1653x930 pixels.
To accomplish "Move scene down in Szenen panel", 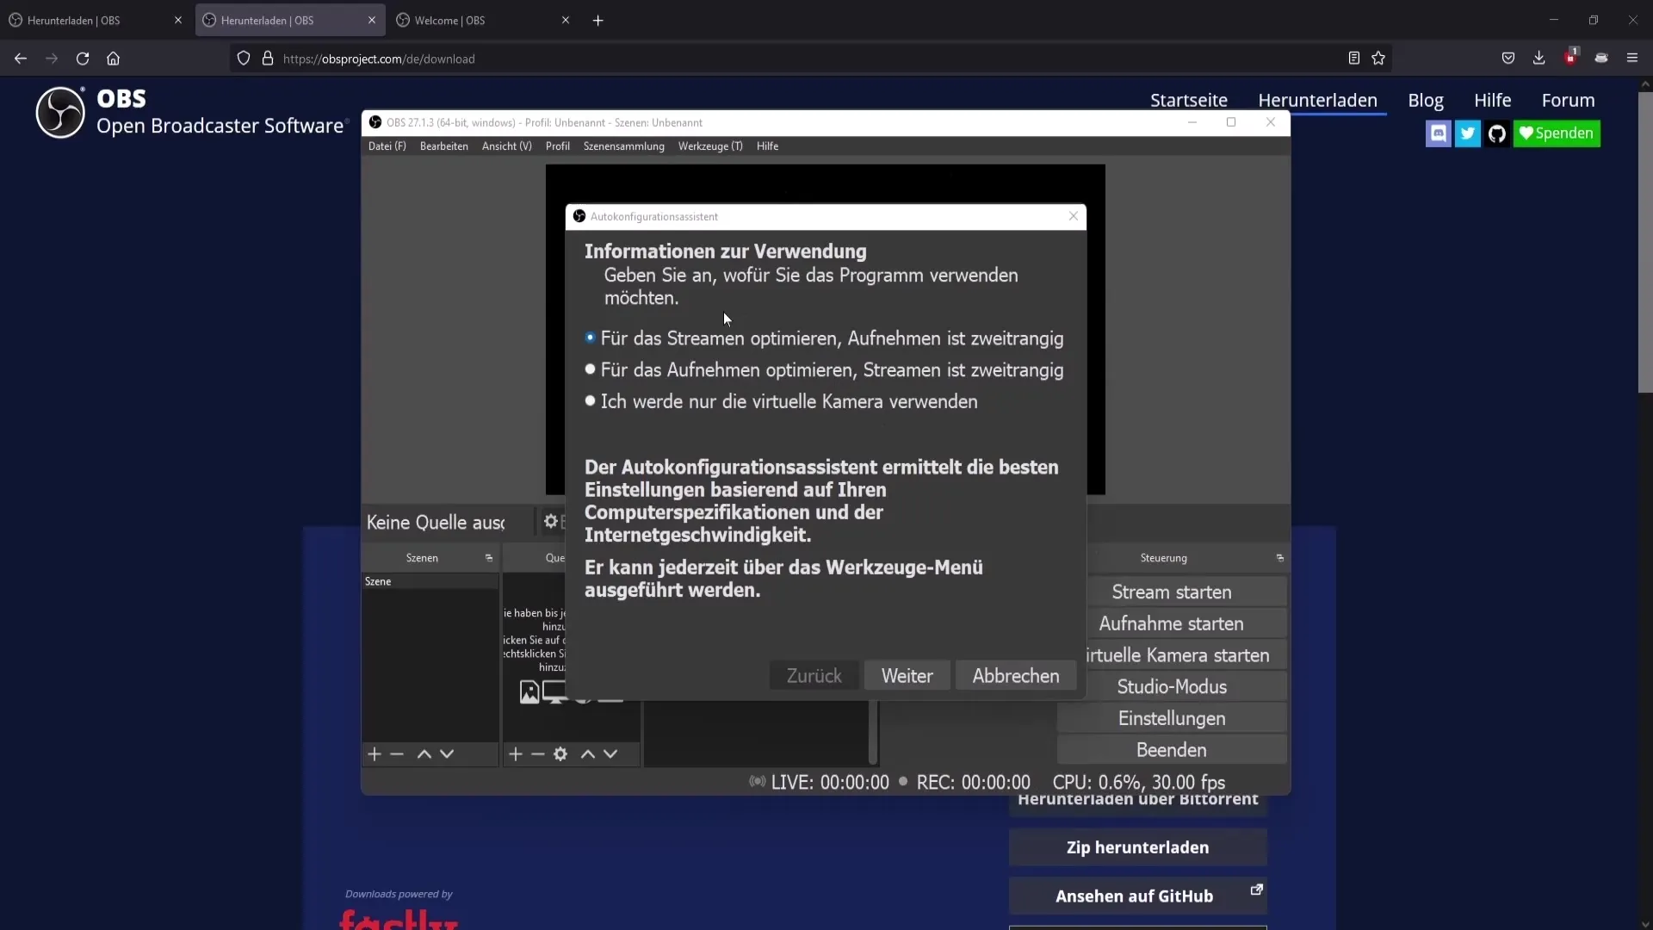I will (447, 754).
